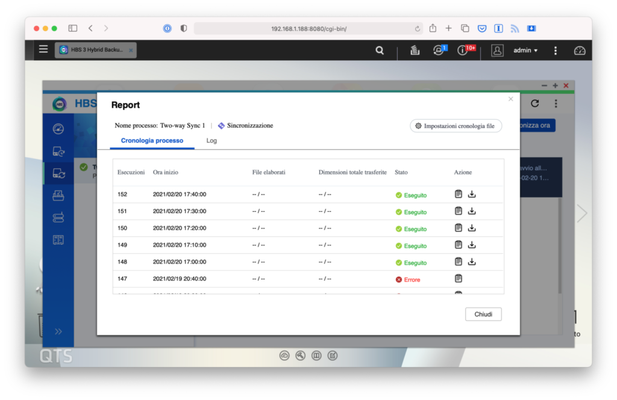Select the Cronologia processo tab
The image size is (617, 400).
coord(152,141)
